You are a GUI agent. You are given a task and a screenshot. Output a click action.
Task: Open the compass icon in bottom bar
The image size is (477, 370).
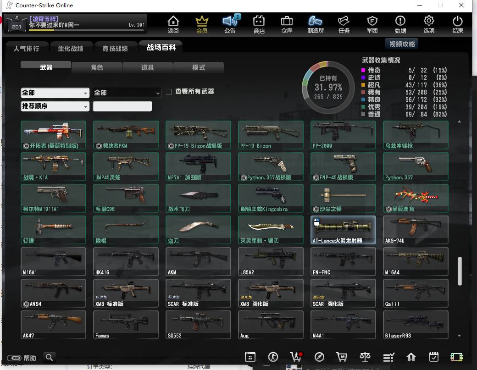click(x=319, y=357)
